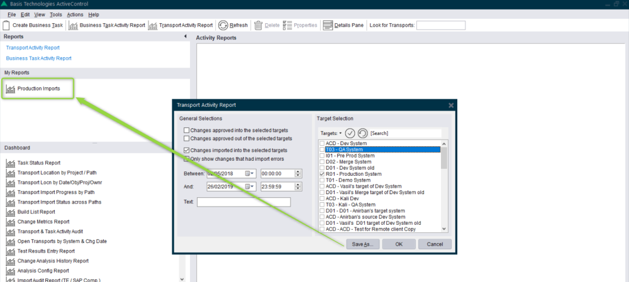Collapse the Reports panel with the arrow
629x282 pixels.
point(186,36)
